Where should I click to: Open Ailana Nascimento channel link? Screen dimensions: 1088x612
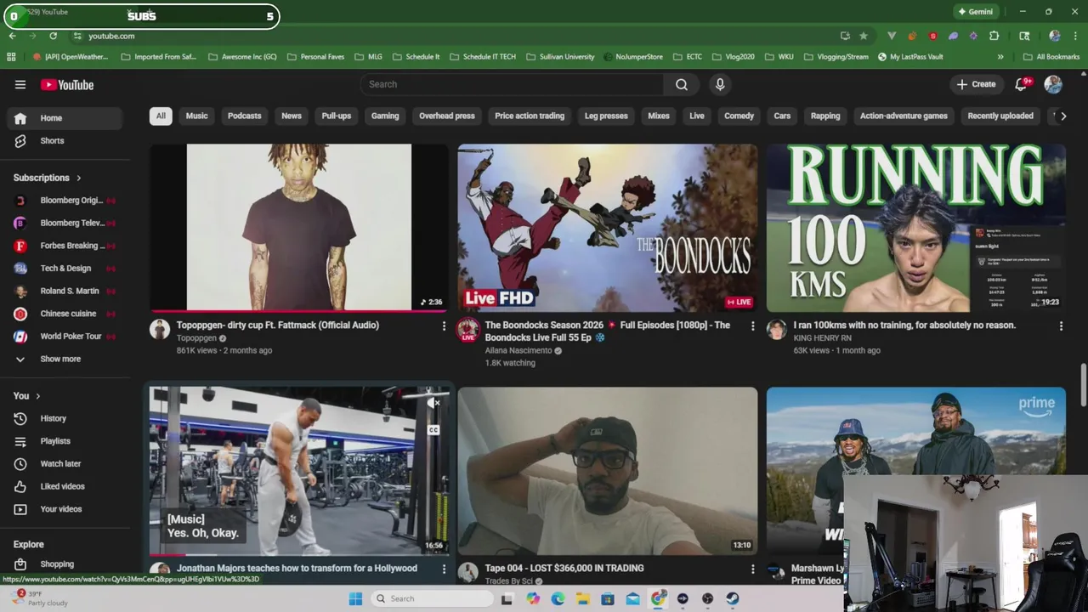pos(518,350)
